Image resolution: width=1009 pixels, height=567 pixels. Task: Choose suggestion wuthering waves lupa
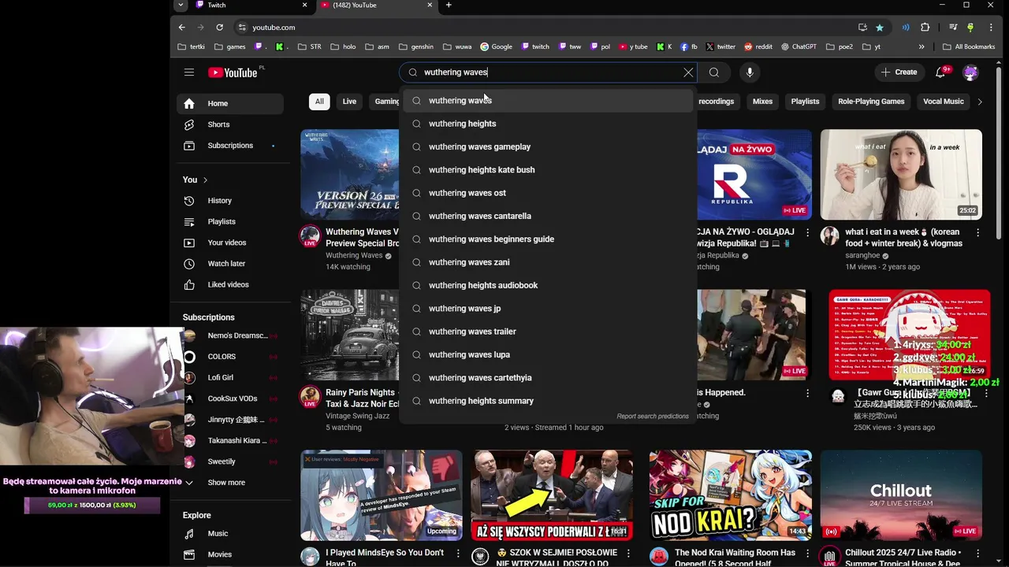pos(547,354)
